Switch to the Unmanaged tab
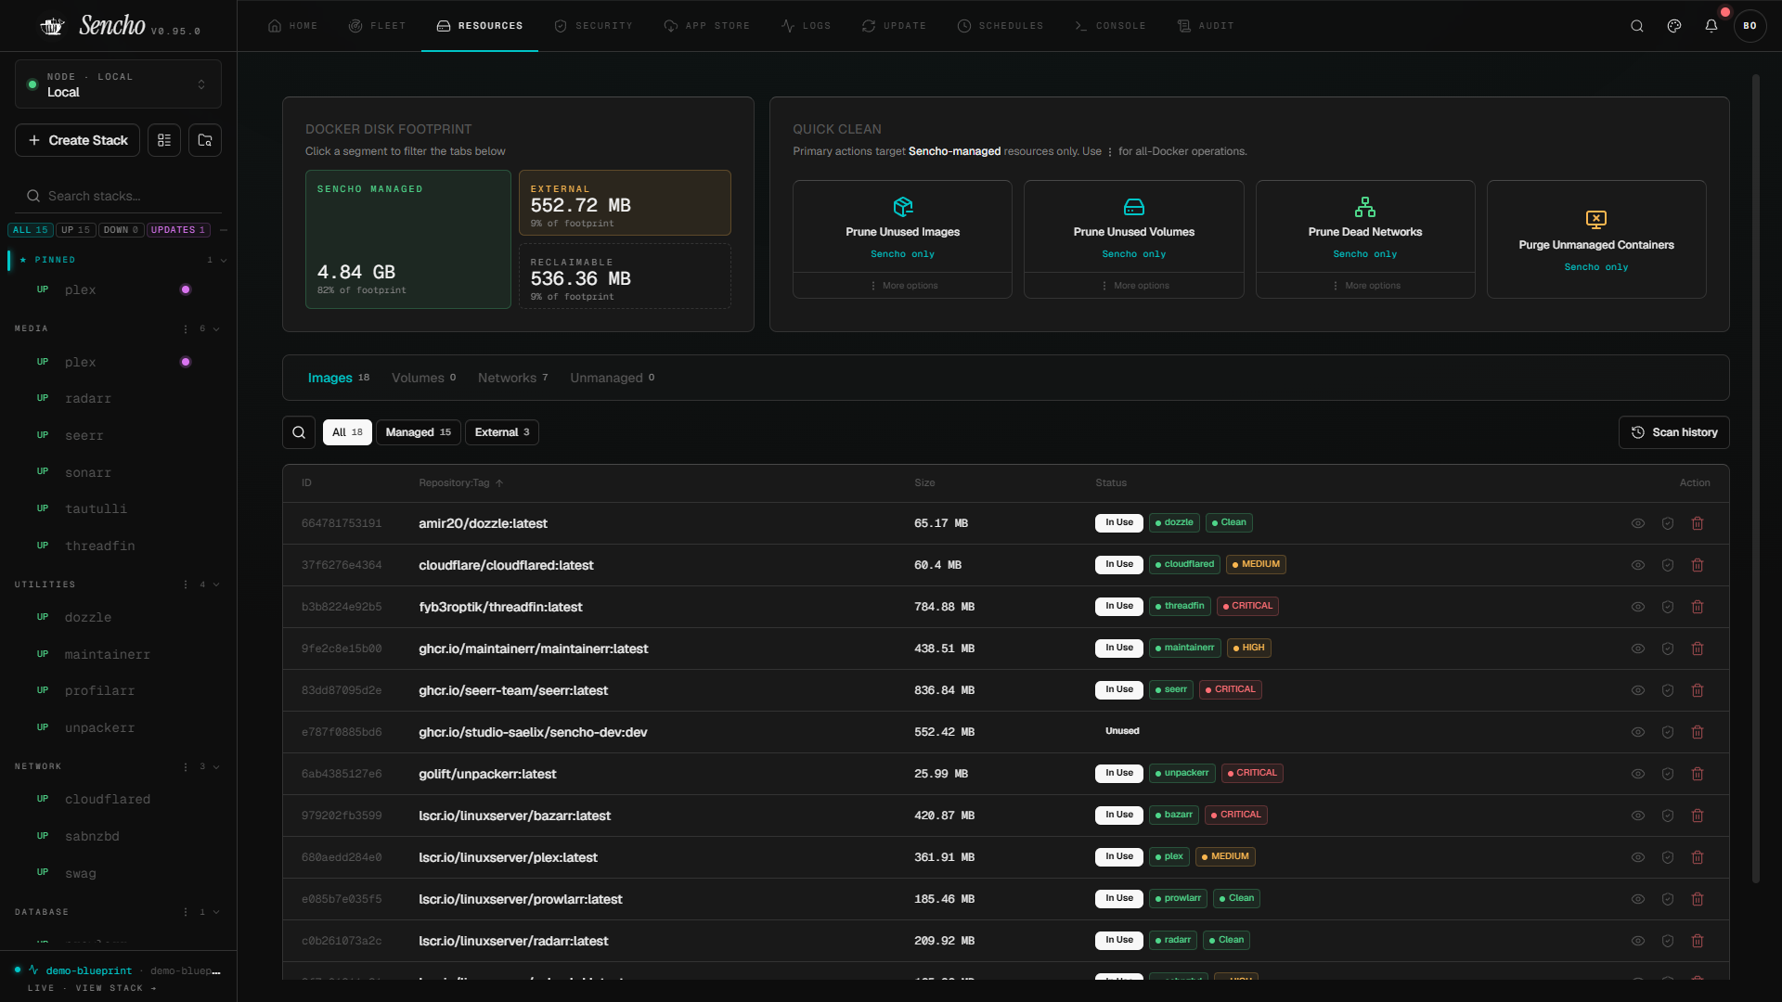 coord(612,378)
